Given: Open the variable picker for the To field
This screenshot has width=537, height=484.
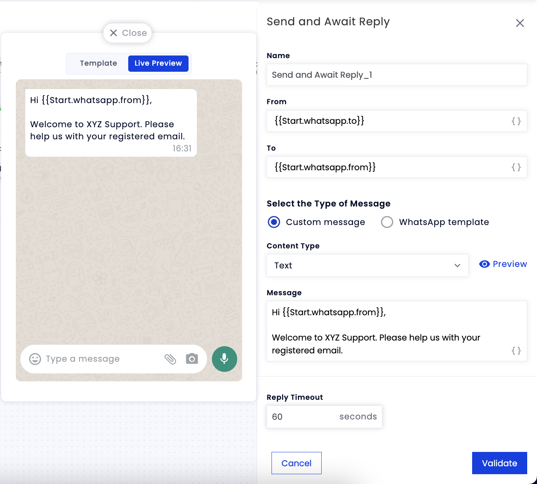Looking at the screenshot, I should [x=516, y=167].
